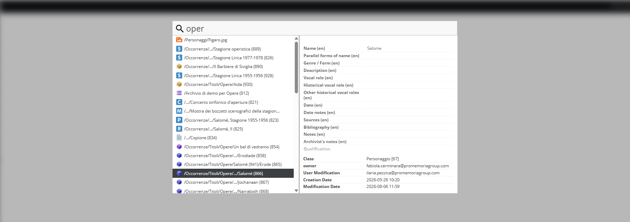This screenshot has width=630, height=222.
Task: Click the magnifying glass search icon
Action: pyautogui.click(x=180, y=28)
